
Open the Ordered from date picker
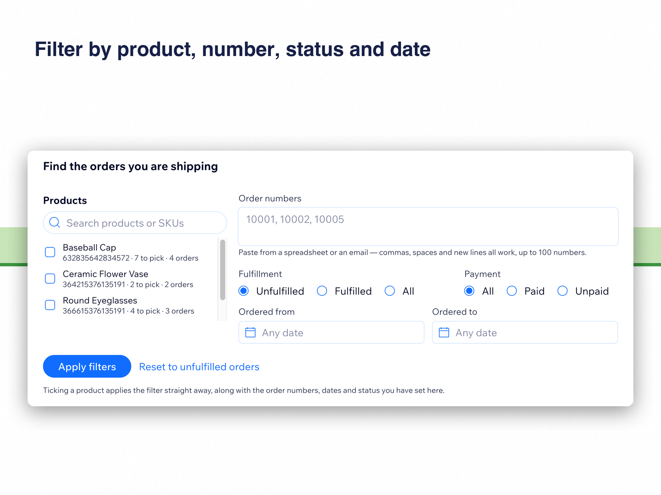pyautogui.click(x=331, y=332)
